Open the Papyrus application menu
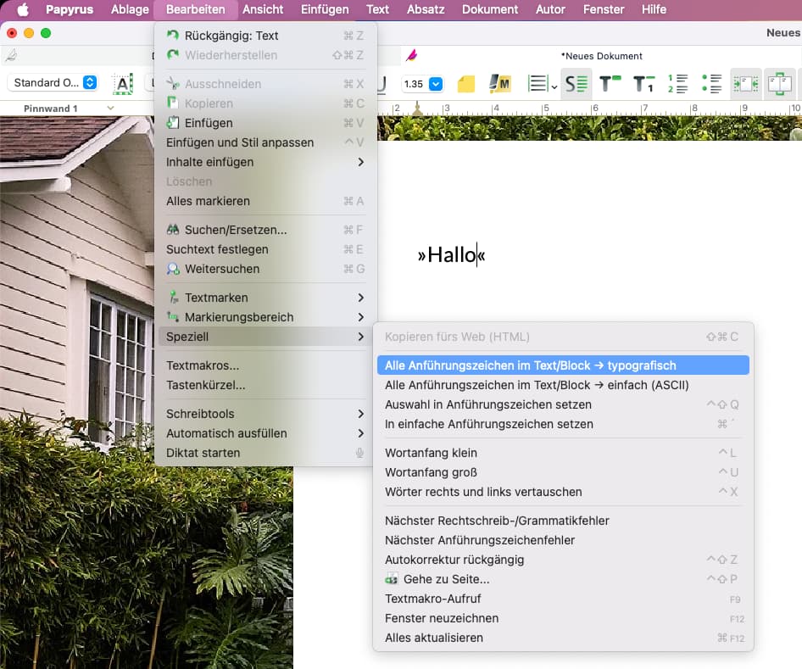 click(70, 9)
